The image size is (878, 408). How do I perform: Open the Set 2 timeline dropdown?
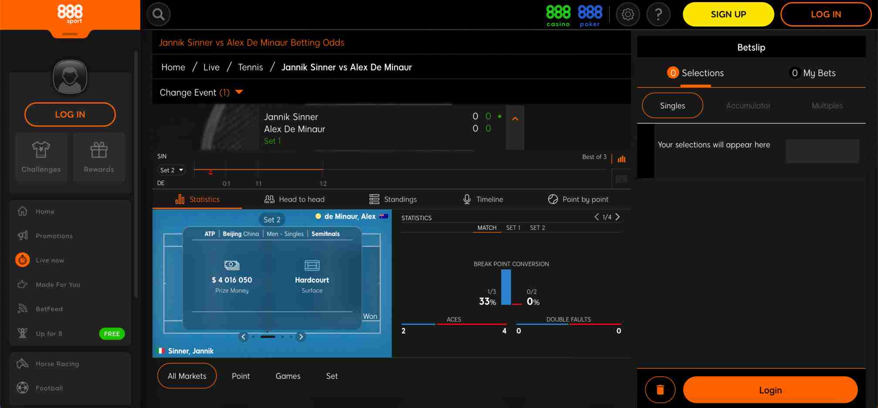pos(171,170)
